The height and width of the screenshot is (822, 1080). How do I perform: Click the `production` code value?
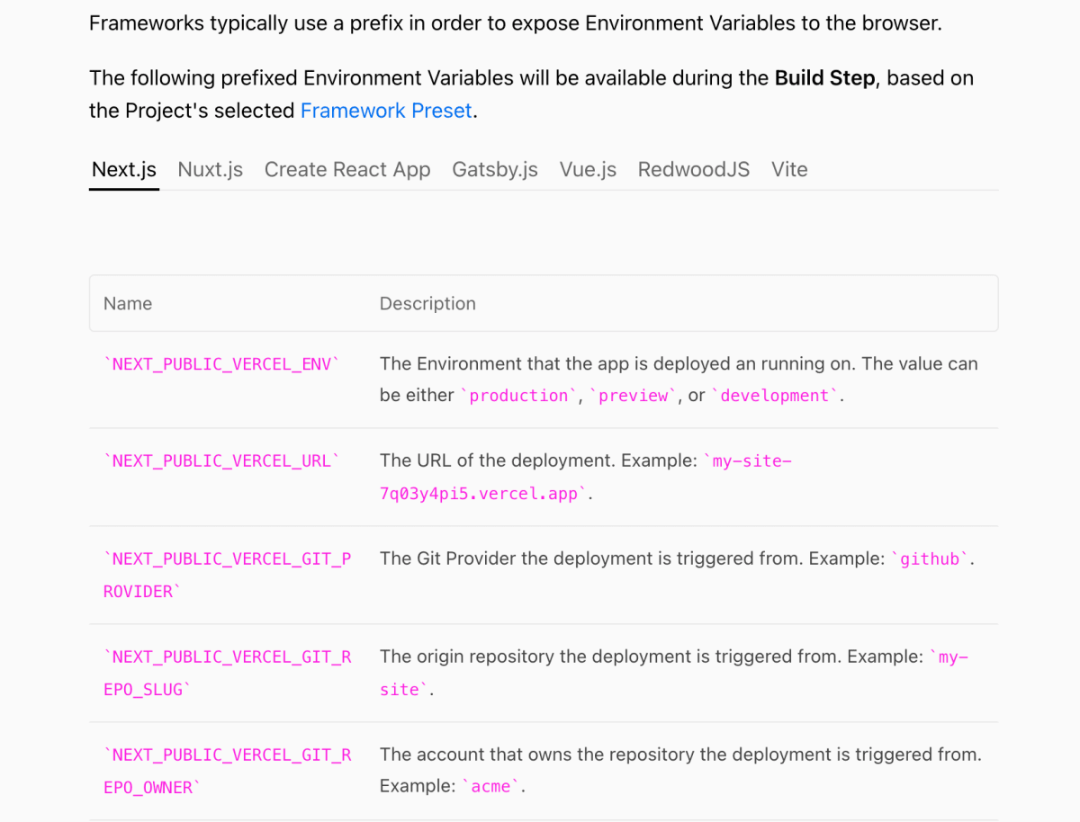pyautogui.click(x=519, y=396)
